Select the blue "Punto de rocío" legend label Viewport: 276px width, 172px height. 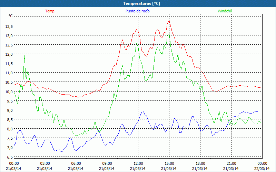tap(137, 11)
